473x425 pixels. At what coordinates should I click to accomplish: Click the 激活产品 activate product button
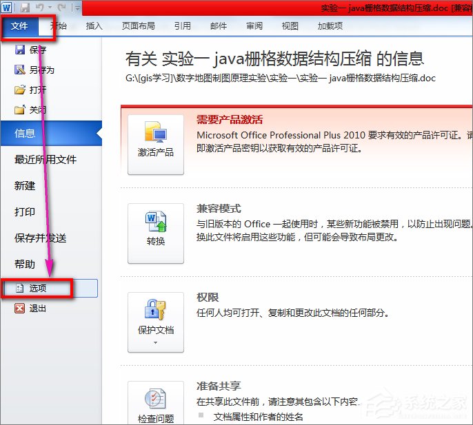(156, 145)
